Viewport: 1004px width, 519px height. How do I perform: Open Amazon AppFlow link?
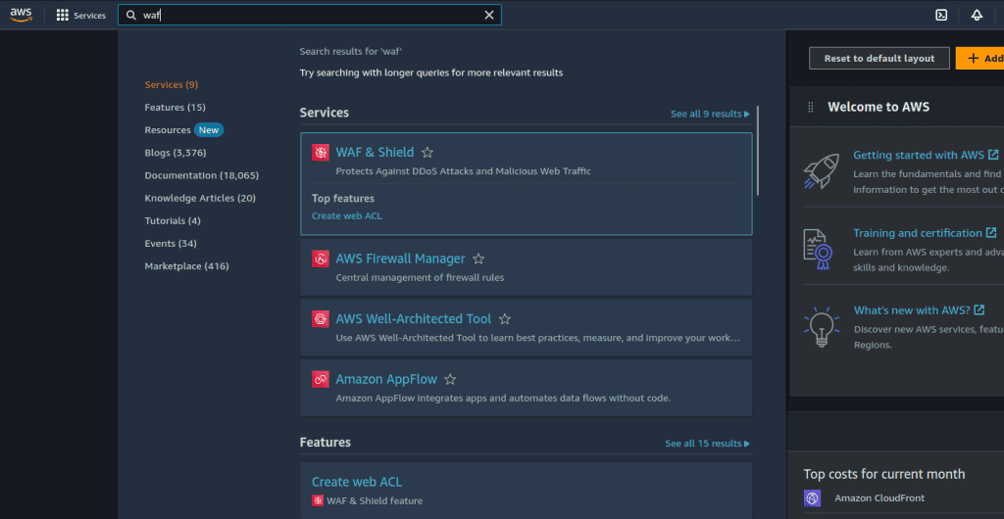386,379
